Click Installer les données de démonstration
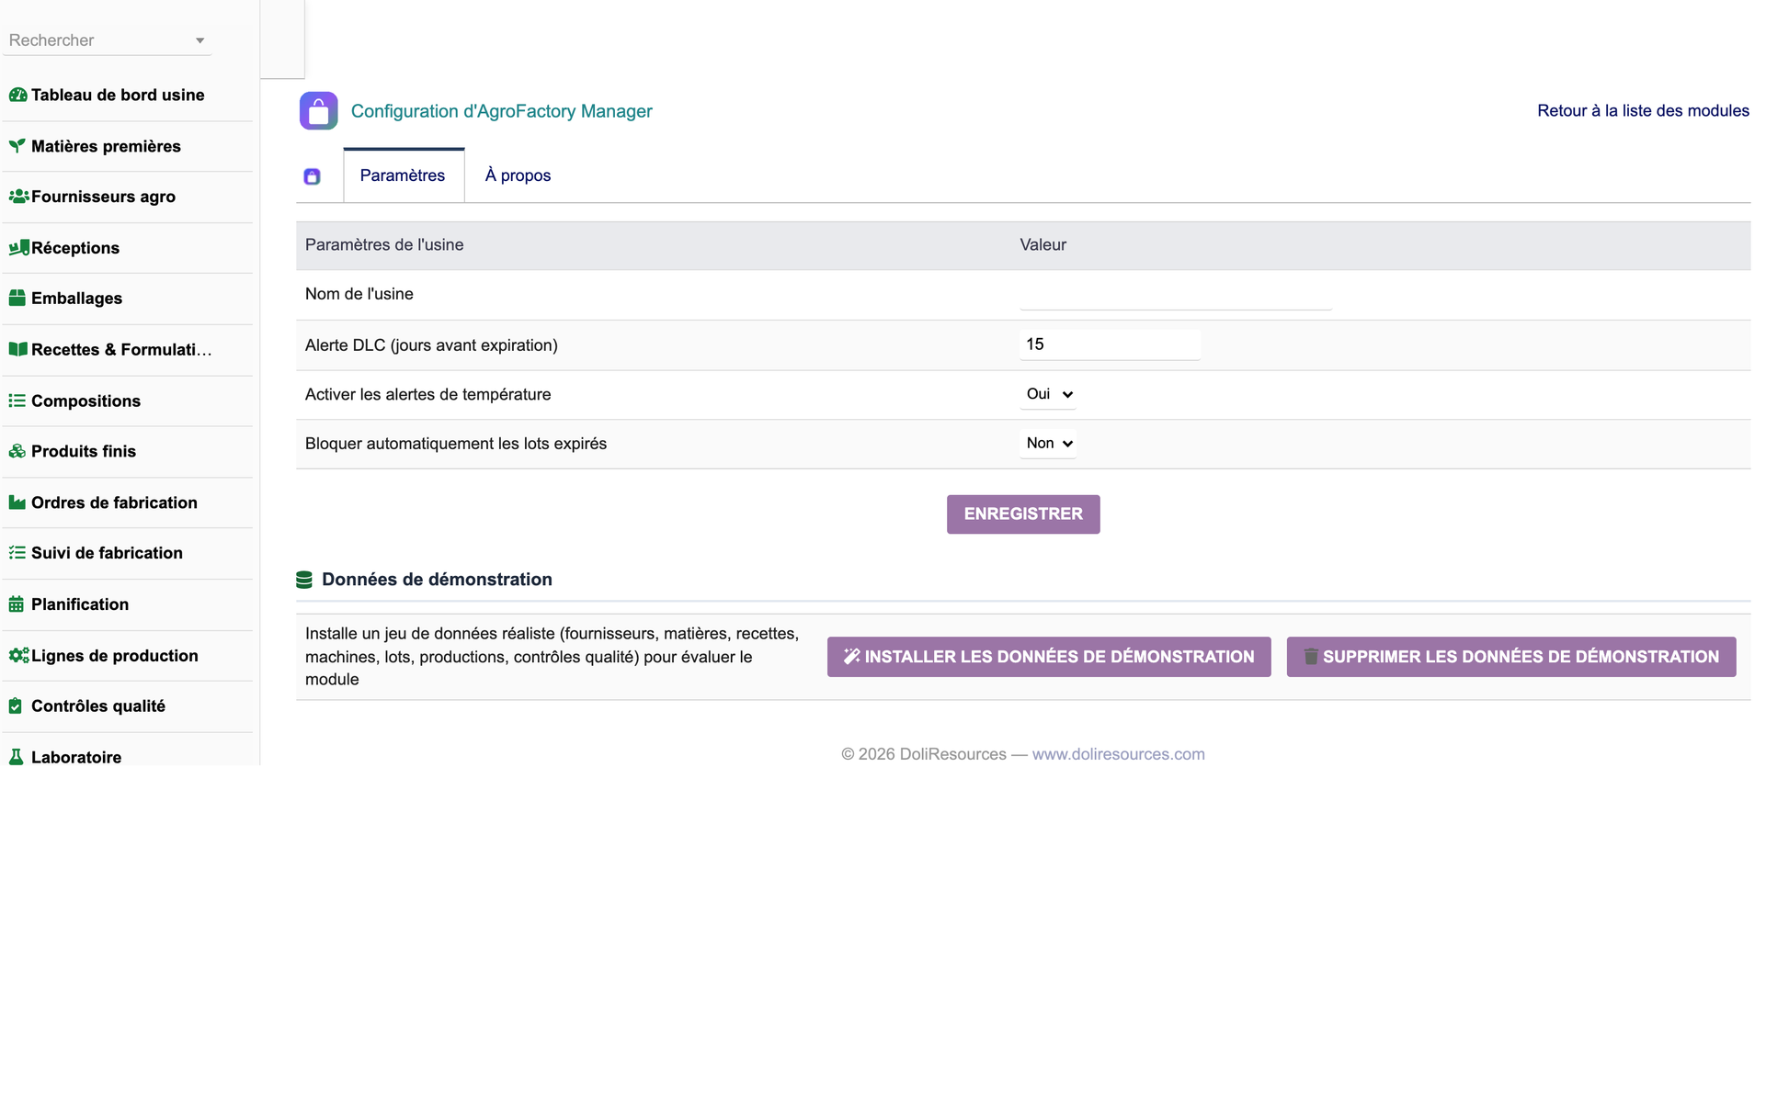This screenshot has height=1106, width=1789. pyautogui.click(x=1049, y=657)
